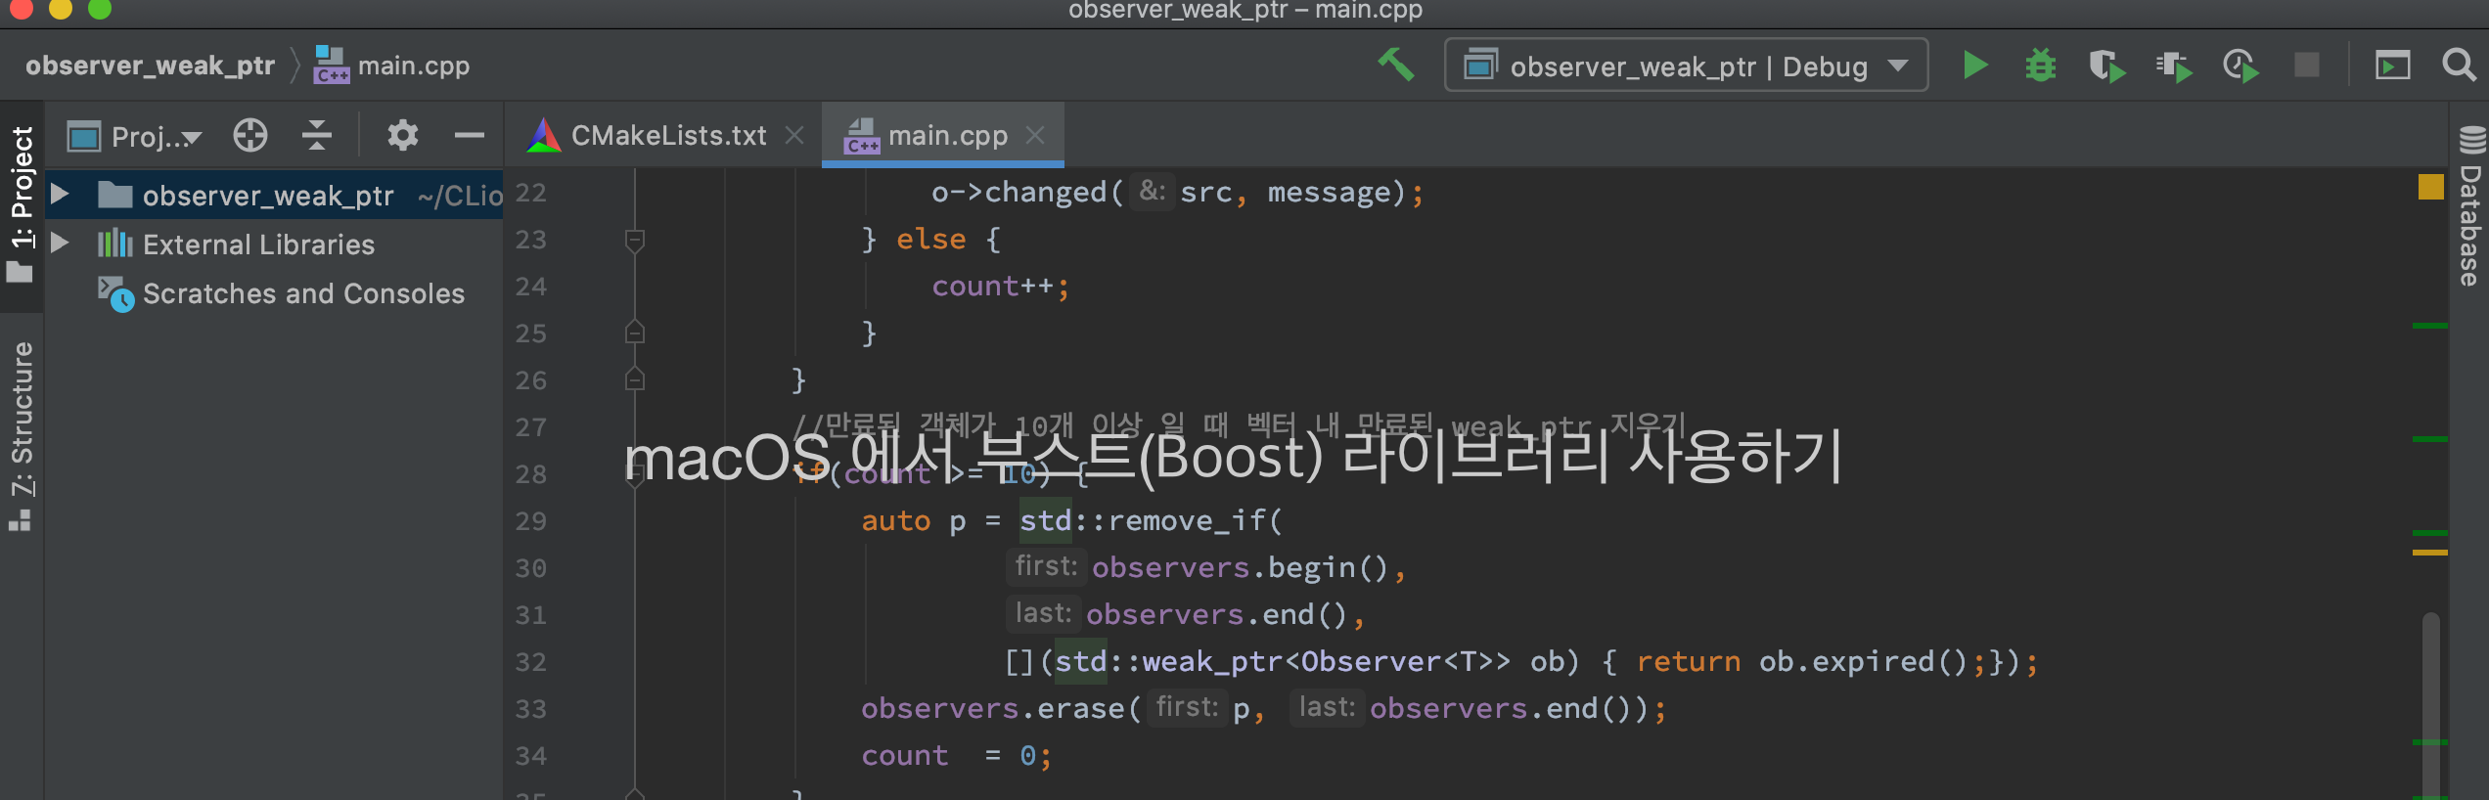Viewport: 2489px width, 800px height.
Task: Open the observer_weak_ptr | Debug run configuration dropdown
Action: 1686,66
